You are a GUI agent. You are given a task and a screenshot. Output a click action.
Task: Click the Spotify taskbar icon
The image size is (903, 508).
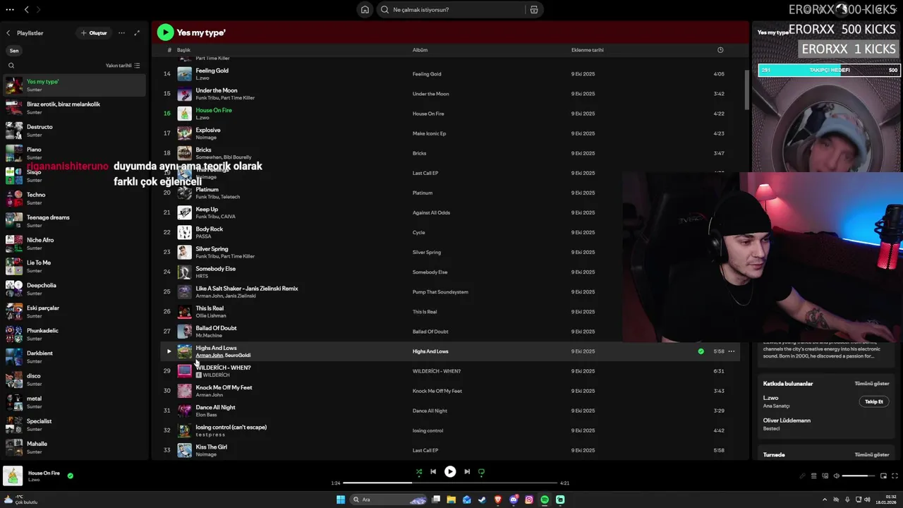(x=545, y=500)
